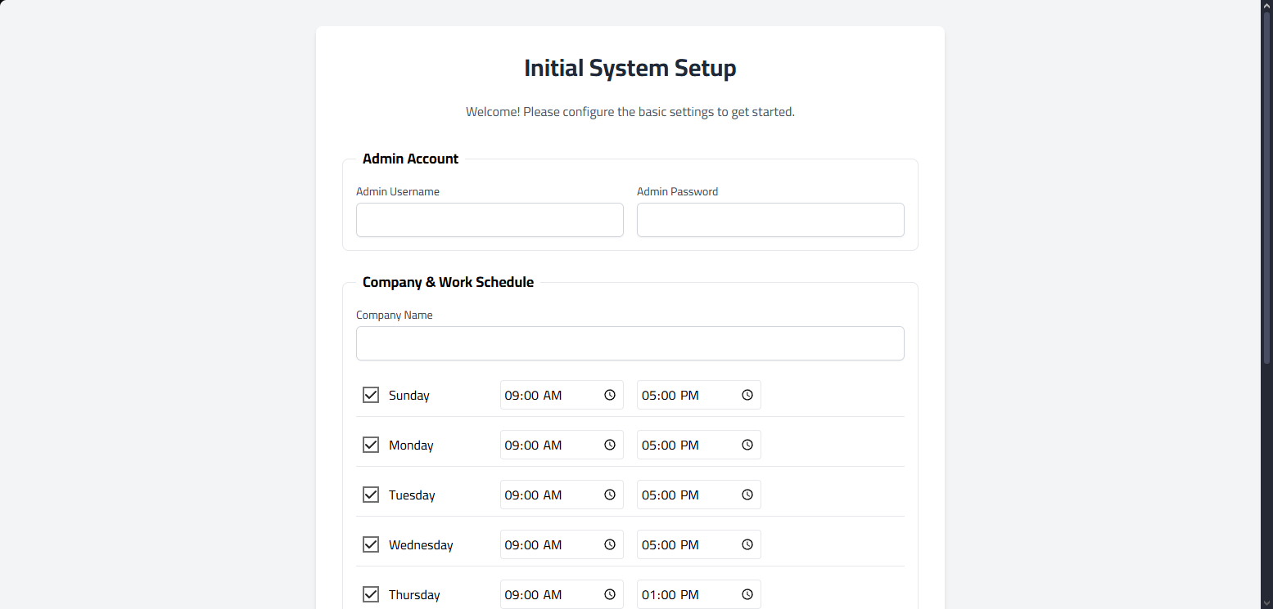Toggle the Monday checkbox

coord(371,445)
